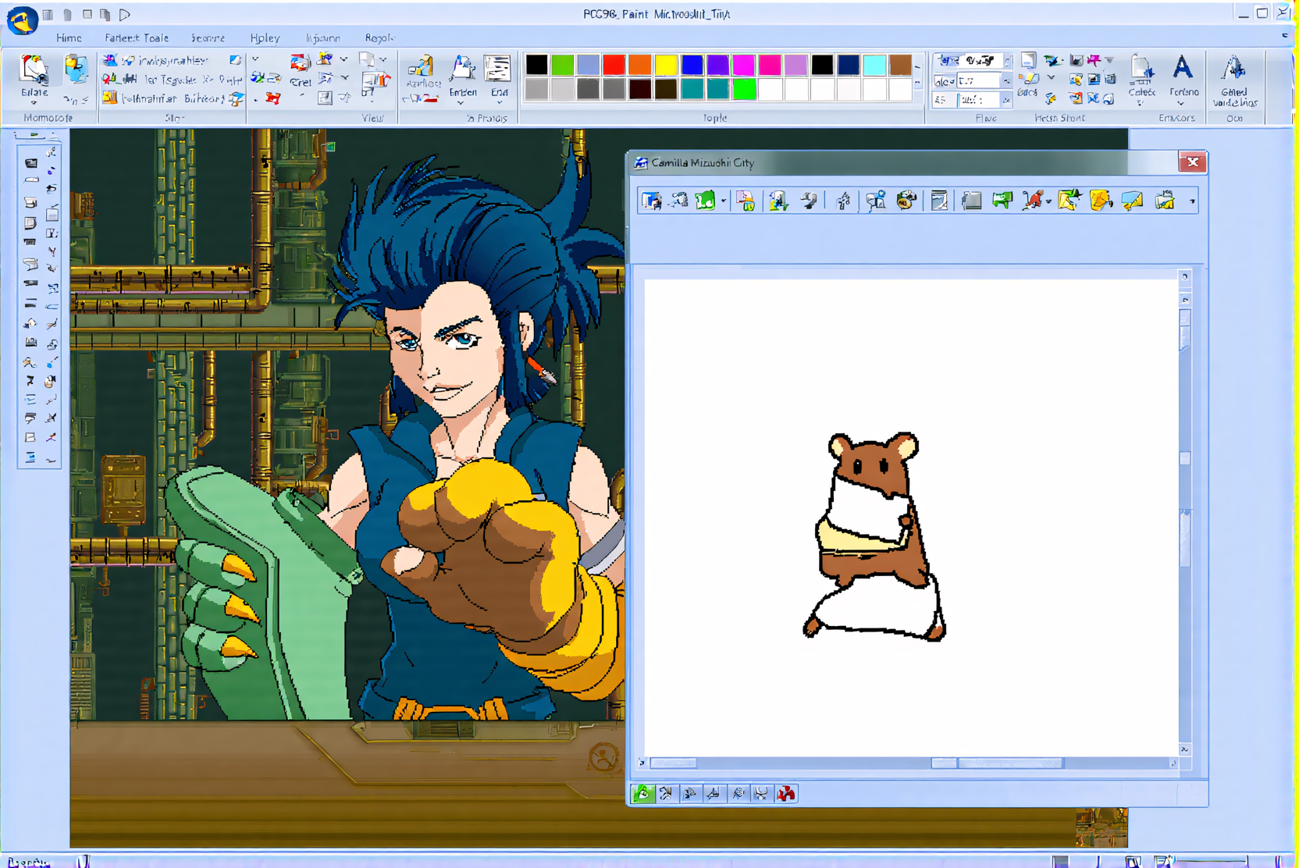Click the red figure icon in the Camilla toolbar

tap(1032, 201)
